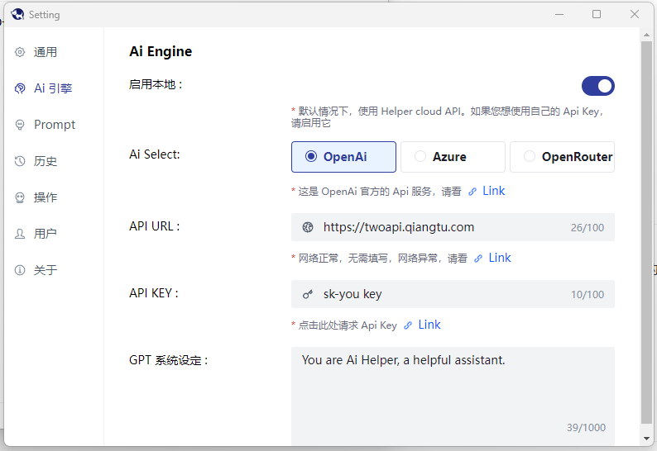This screenshot has width=657, height=451.
Task: Click into the API URL input field
Action: point(453,227)
